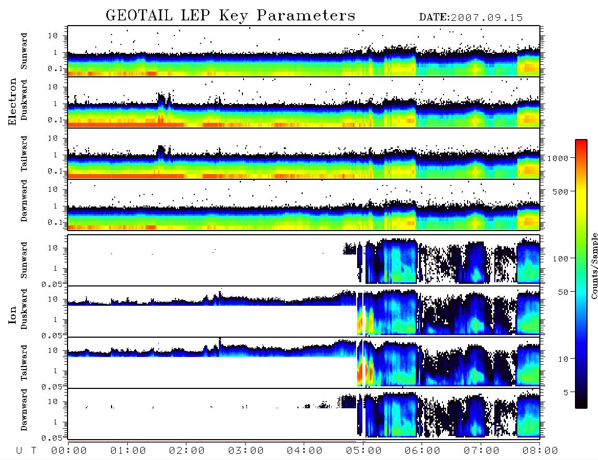
Task: Click the DATE:2007.09.15 label
Action: tap(471, 18)
